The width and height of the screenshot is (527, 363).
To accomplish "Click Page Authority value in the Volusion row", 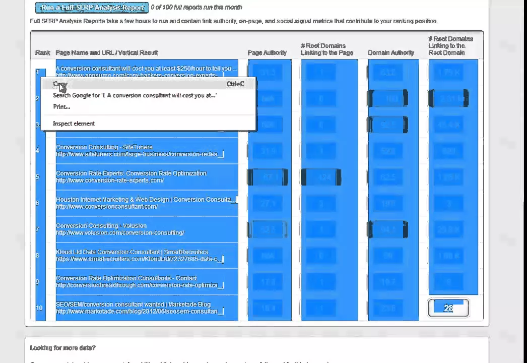I will (x=268, y=229).
